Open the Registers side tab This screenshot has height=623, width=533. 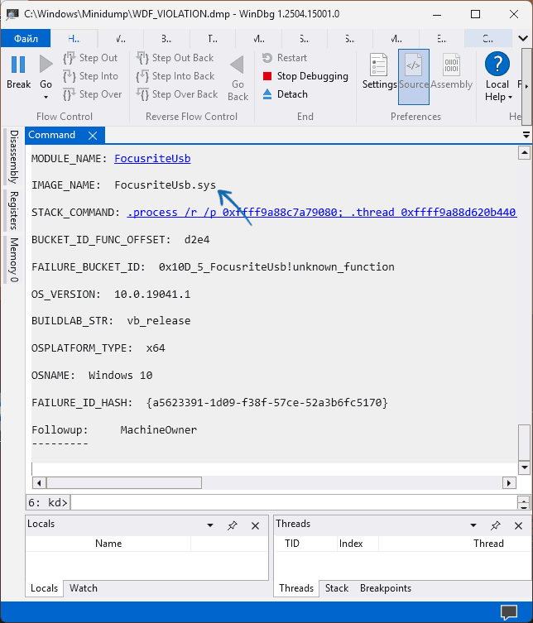point(13,211)
